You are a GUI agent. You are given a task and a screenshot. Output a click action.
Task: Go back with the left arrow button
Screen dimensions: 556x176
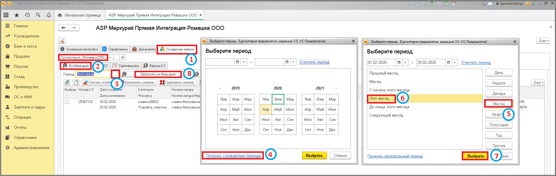tap(63, 28)
